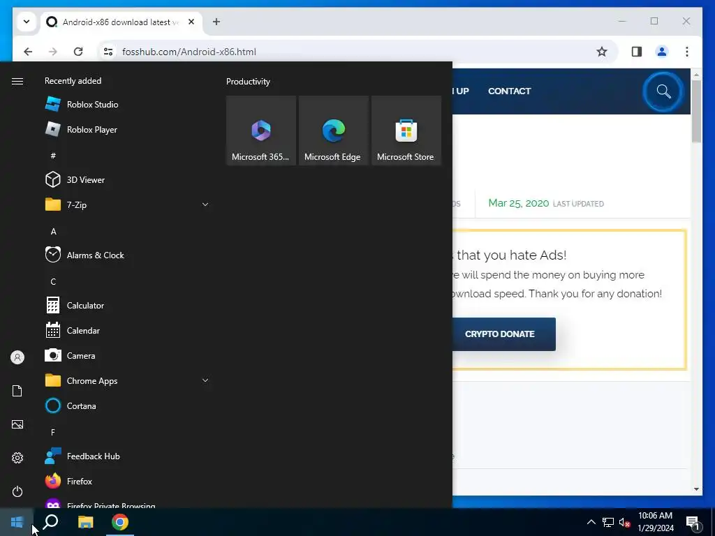Show hidden system tray icons
Image resolution: width=715 pixels, height=536 pixels.
click(591, 522)
